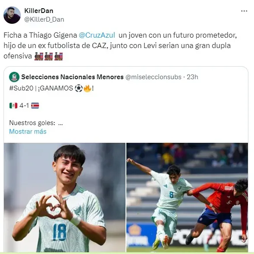Viewport: 254px width, 254px height.
Task: Click the soccer ball emoji after GANAMOS
Action: click(x=79, y=88)
